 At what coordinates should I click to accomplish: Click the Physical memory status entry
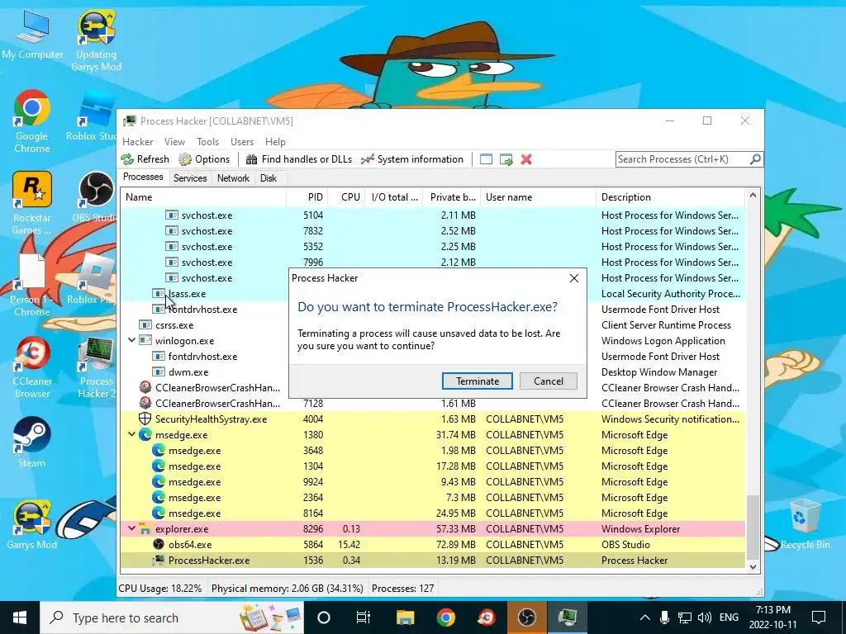click(x=287, y=588)
